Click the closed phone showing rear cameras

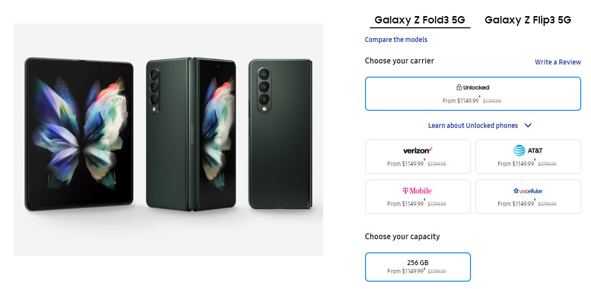pos(280,134)
